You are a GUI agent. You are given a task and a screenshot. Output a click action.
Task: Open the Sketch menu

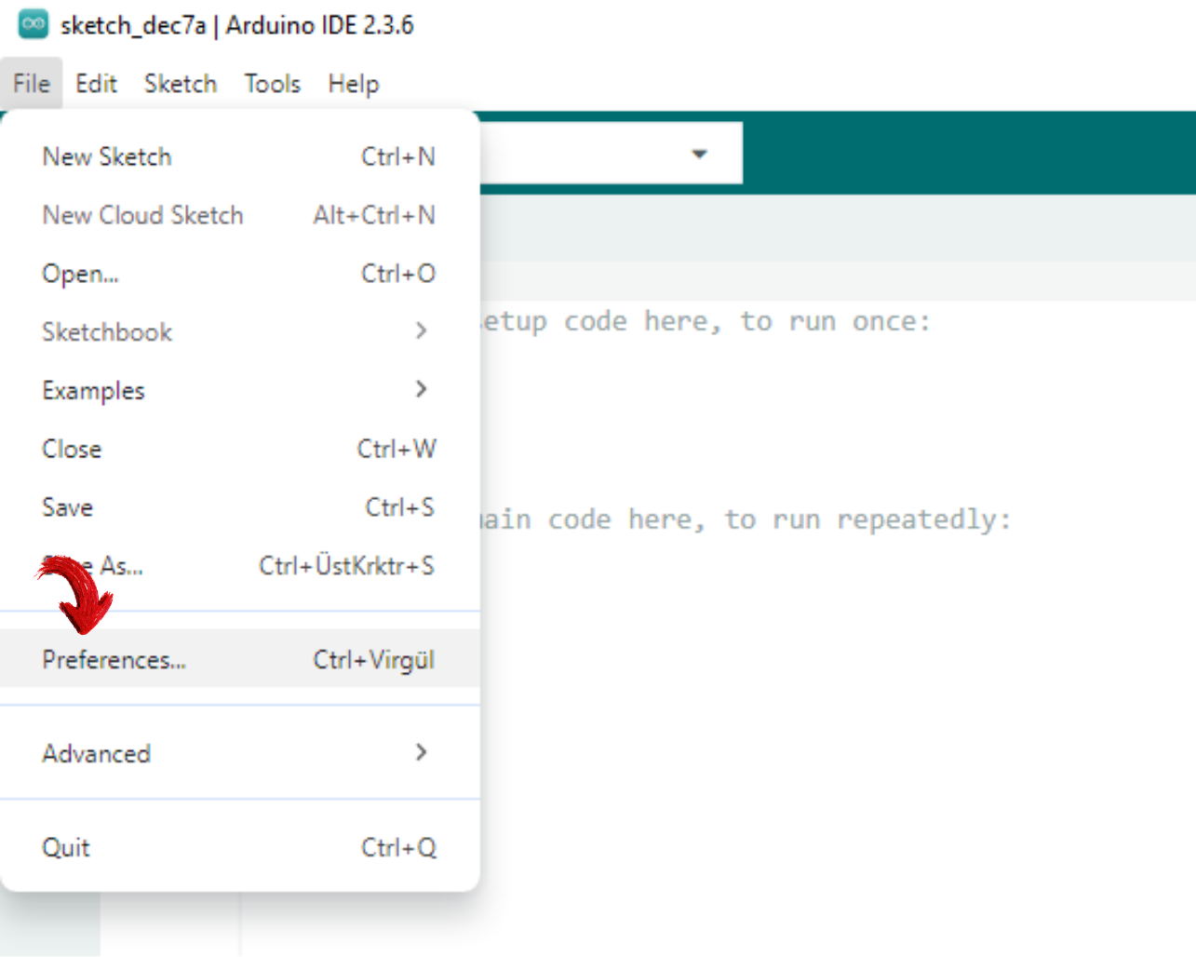(180, 84)
